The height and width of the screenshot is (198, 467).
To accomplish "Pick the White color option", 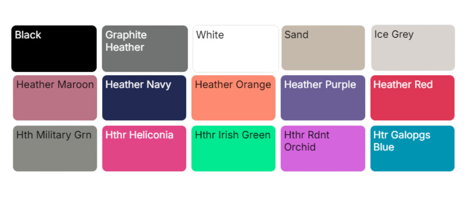I will click(235, 49).
